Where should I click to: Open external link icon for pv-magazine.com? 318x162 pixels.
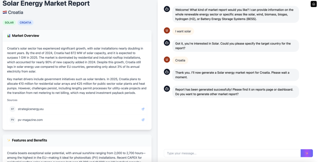point(143,120)
